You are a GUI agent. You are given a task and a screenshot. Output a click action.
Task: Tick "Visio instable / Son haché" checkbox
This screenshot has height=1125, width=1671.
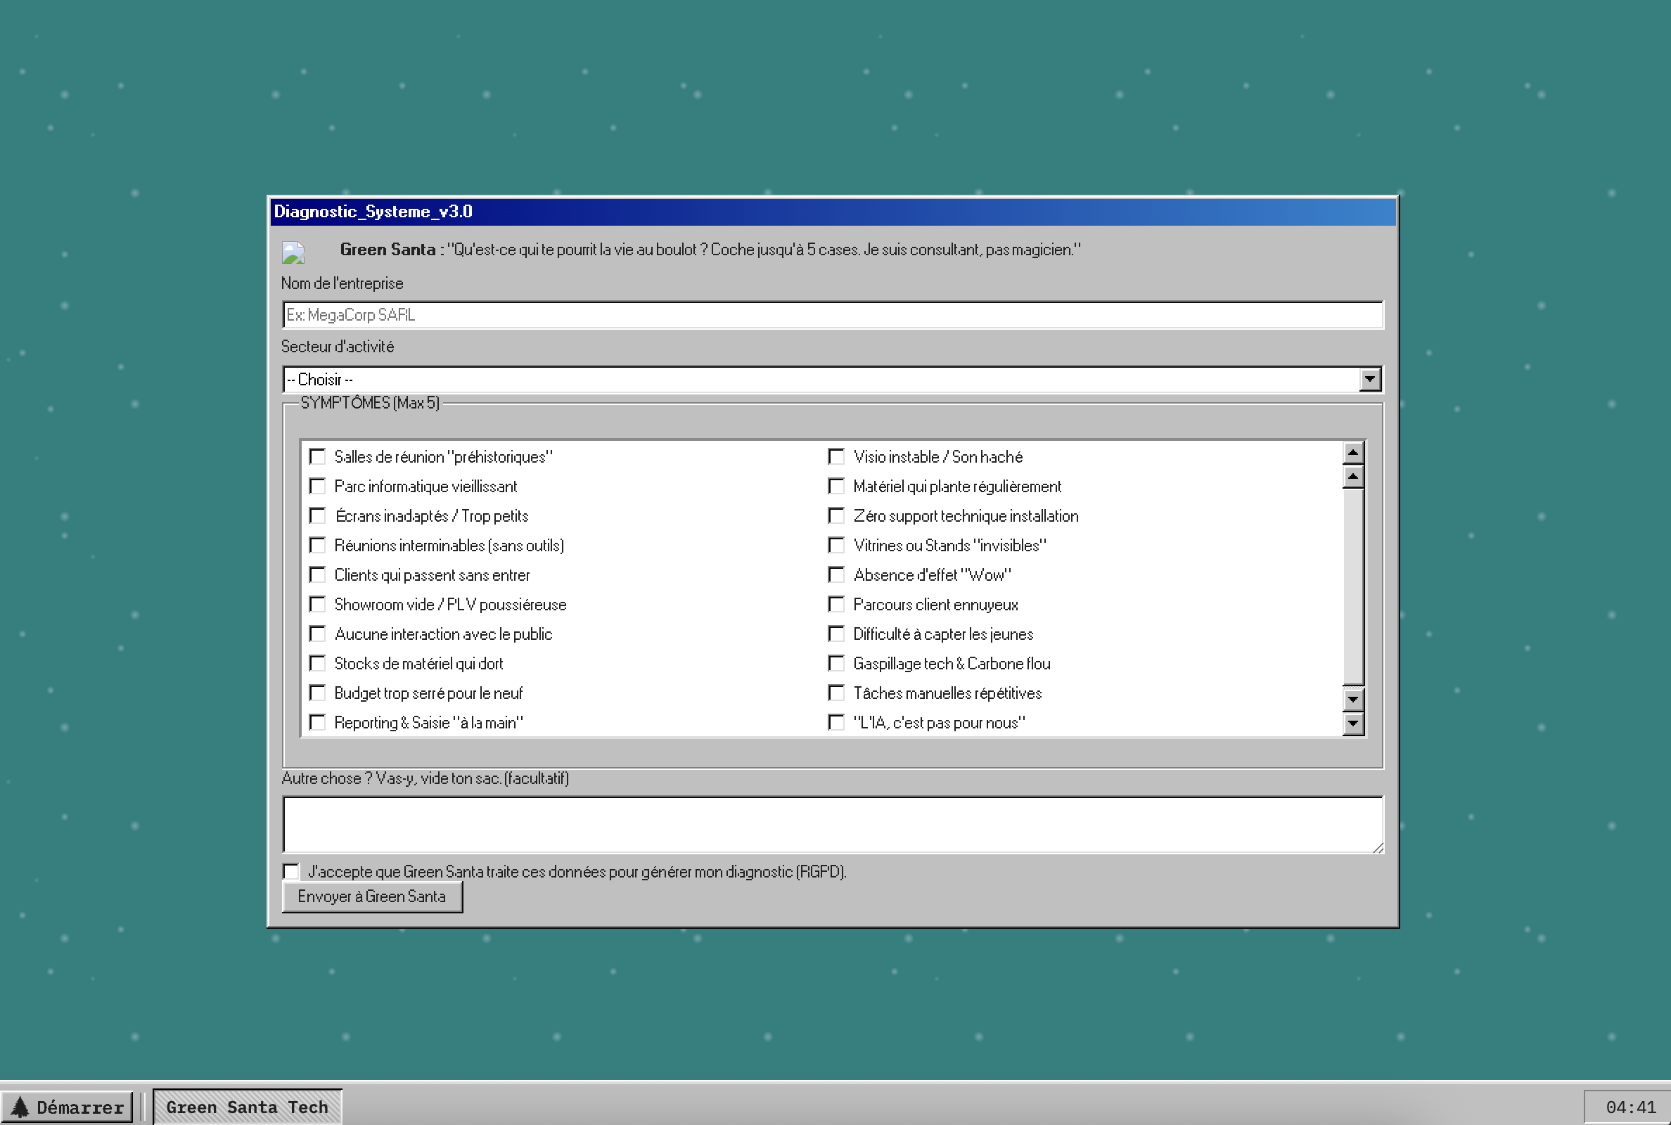click(836, 457)
